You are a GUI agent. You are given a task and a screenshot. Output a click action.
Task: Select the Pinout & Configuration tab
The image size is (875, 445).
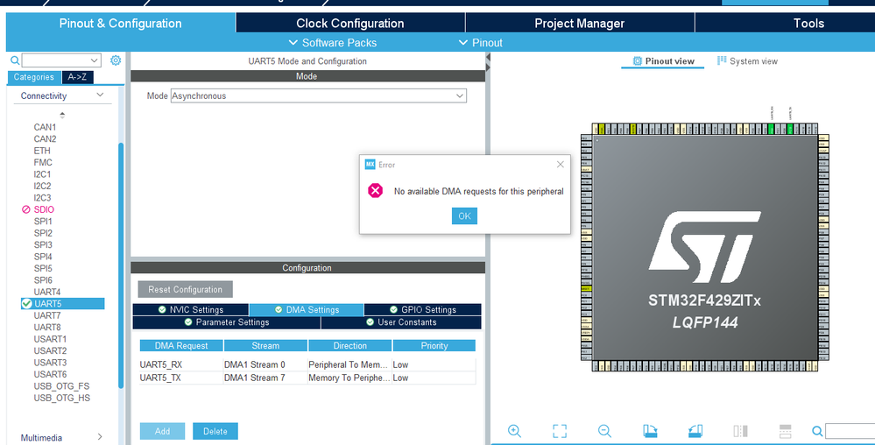point(121,24)
